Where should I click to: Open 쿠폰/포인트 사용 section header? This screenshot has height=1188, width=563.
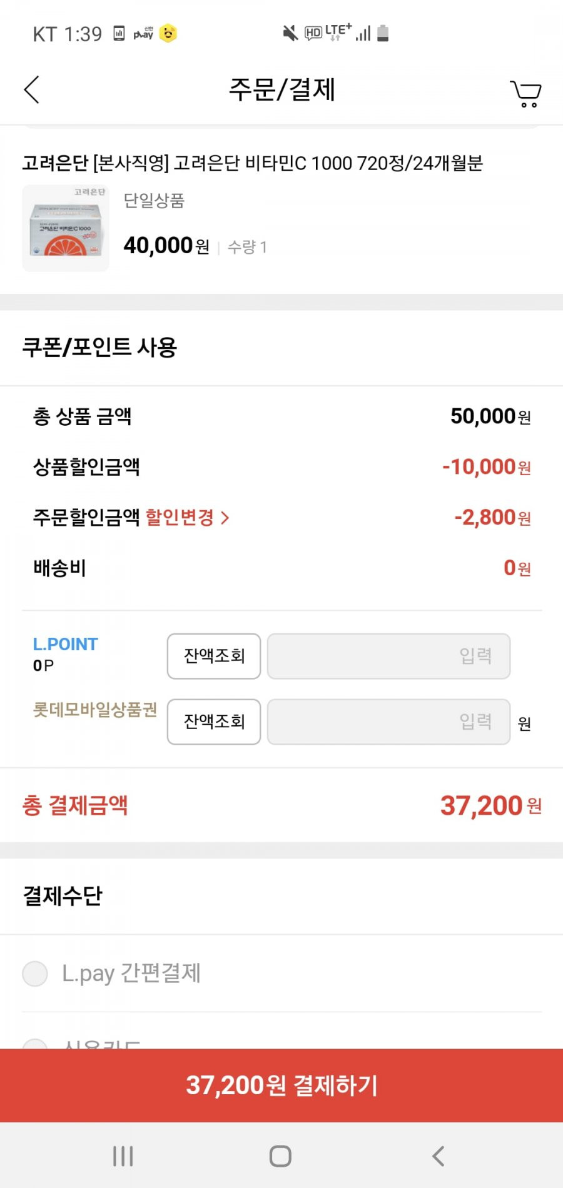[x=99, y=347]
